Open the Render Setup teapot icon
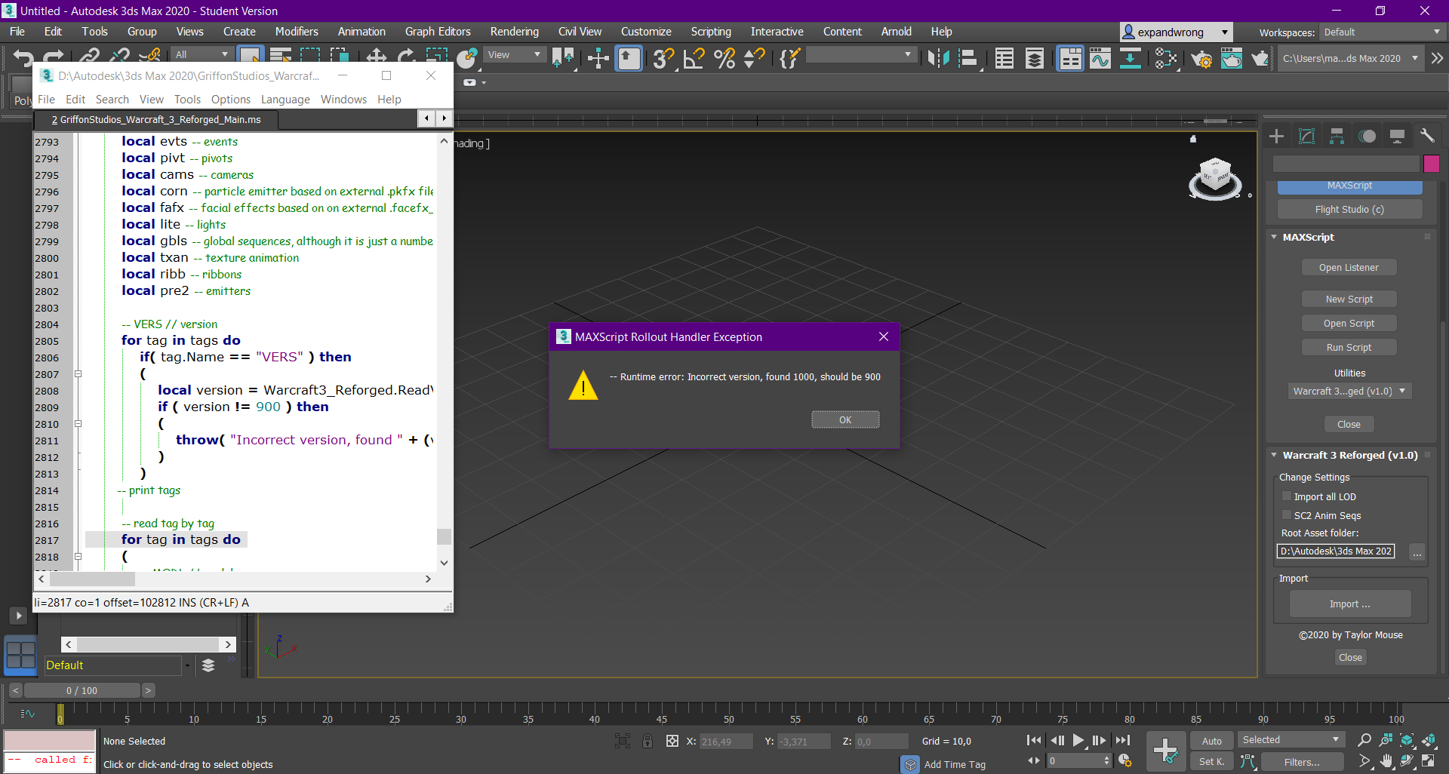This screenshot has height=774, width=1449. (1201, 59)
